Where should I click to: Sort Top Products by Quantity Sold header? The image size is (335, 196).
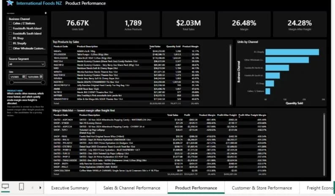coord(173,46)
